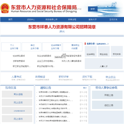Image resolution: width=124 pixels, height=124 pixels.
Task: Open 2019年东营市公安局 notice dated 06-19
Action: click(x=54, y=108)
